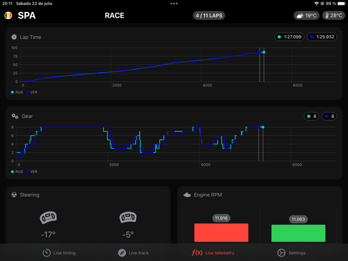Toggle VER in Gear chart legend

coord(32,172)
